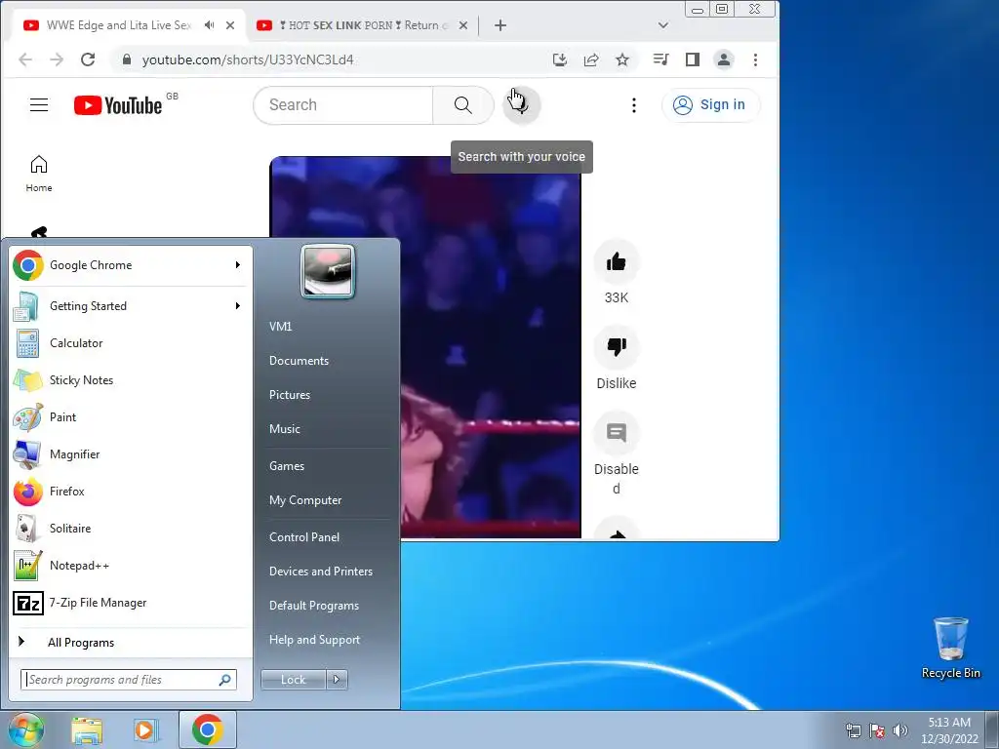Screen dimensions: 999x749
Task: Switch to the WWE Edge and Lita tab
Action: click(x=118, y=25)
